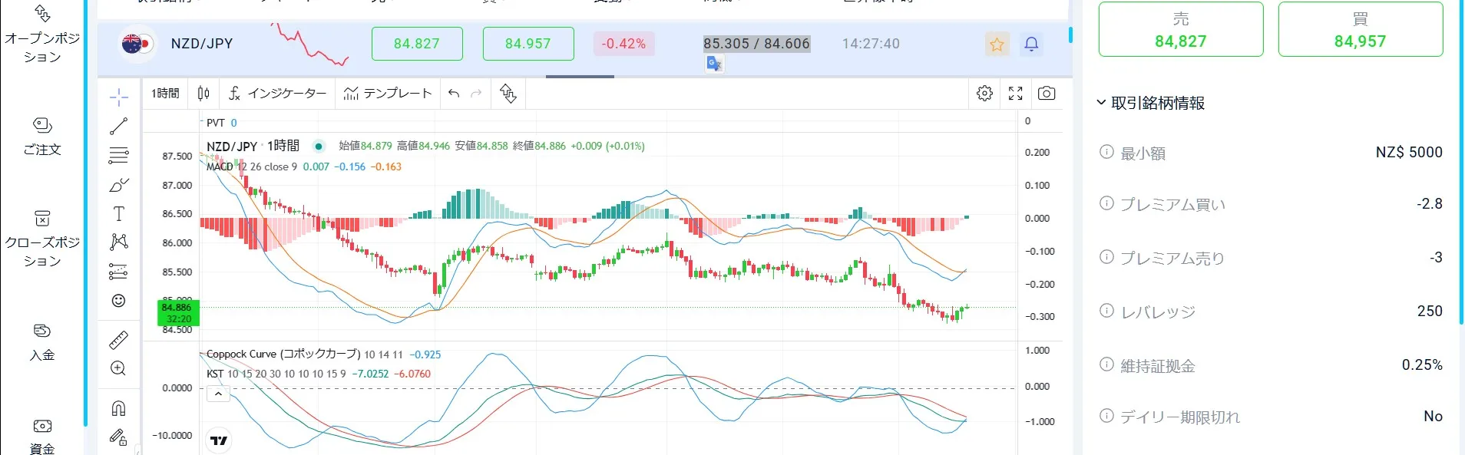Select the text annotation tool
Image resolution: width=1465 pixels, height=455 pixels.
pos(119,214)
